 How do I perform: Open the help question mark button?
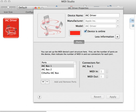[39, 97]
